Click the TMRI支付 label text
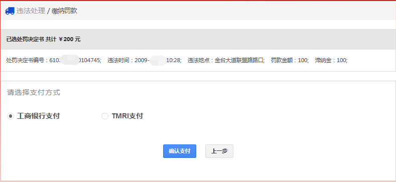The image size is (396, 182). [127, 116]
